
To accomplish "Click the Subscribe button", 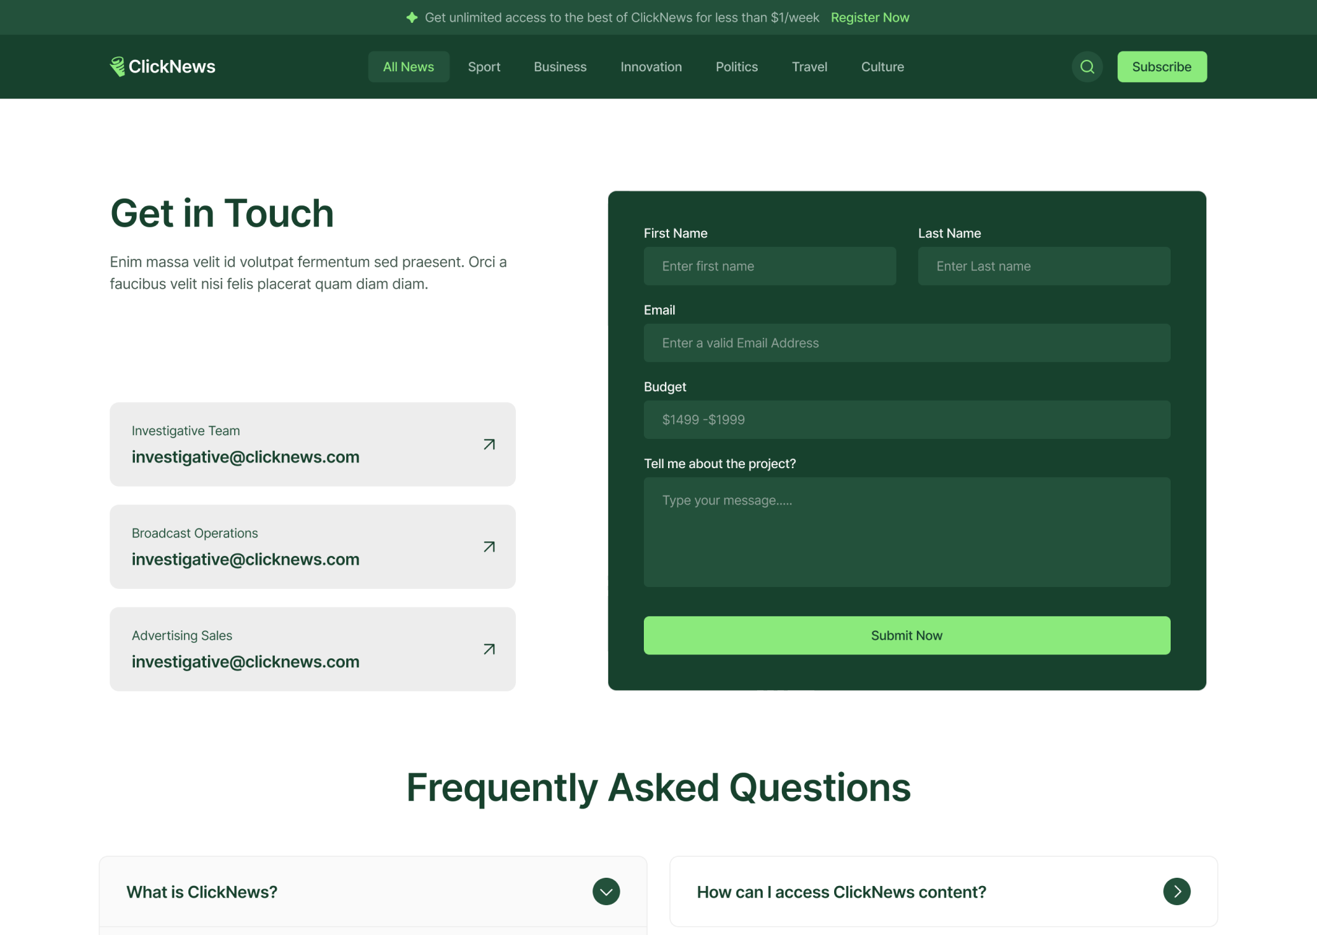I will coord(1161,67).
